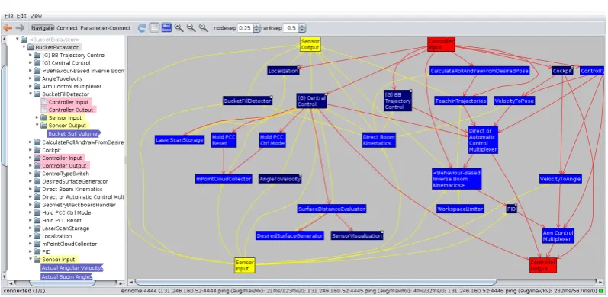Image resolution: width=608 pixels, height=297 pixels.
Task: Select DesiredSurfaceGenerator folder icon in tree
Action: click(x=37, y=181)
